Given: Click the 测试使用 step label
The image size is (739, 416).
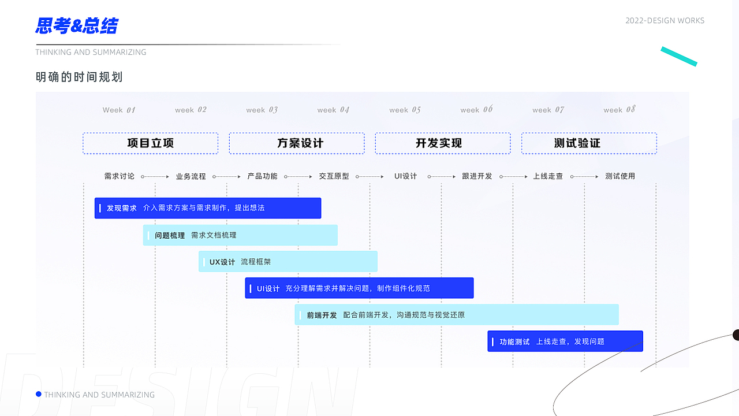Looking at the screenshot, I should tap(620, 176).
